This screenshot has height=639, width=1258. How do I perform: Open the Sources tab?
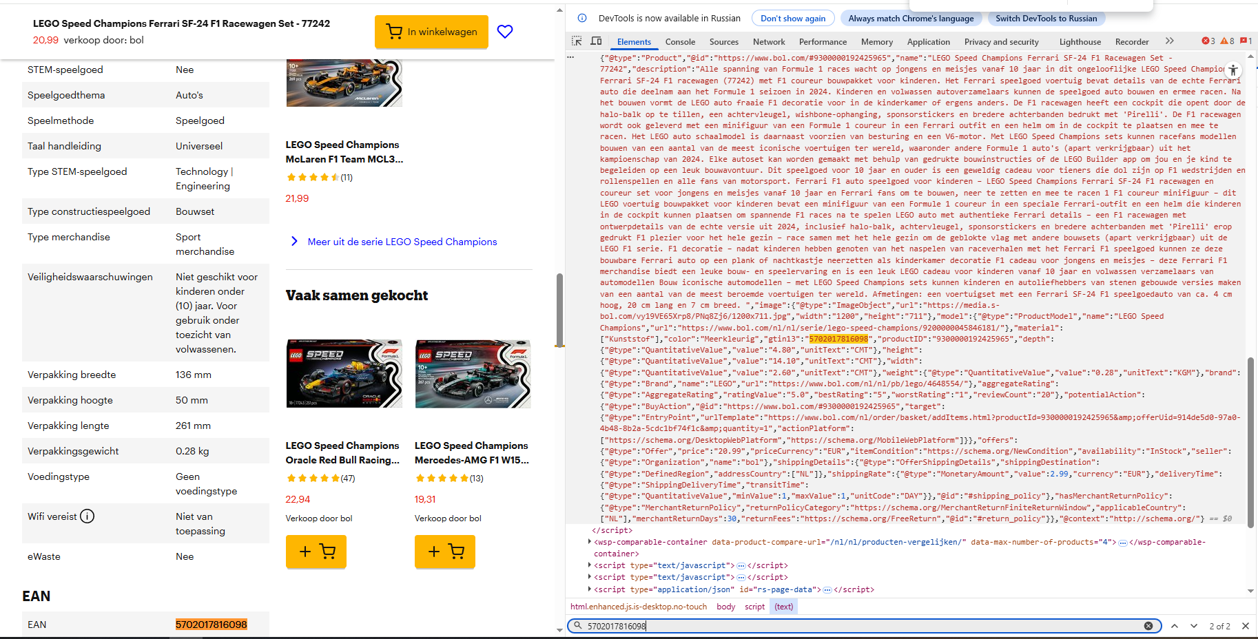(724, 42)
